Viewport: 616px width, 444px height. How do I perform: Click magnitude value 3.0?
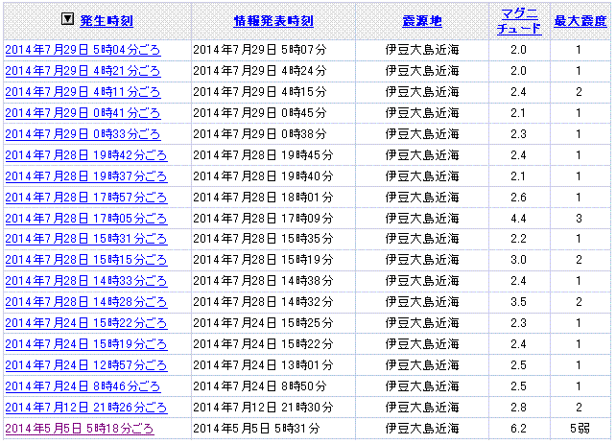518,260
